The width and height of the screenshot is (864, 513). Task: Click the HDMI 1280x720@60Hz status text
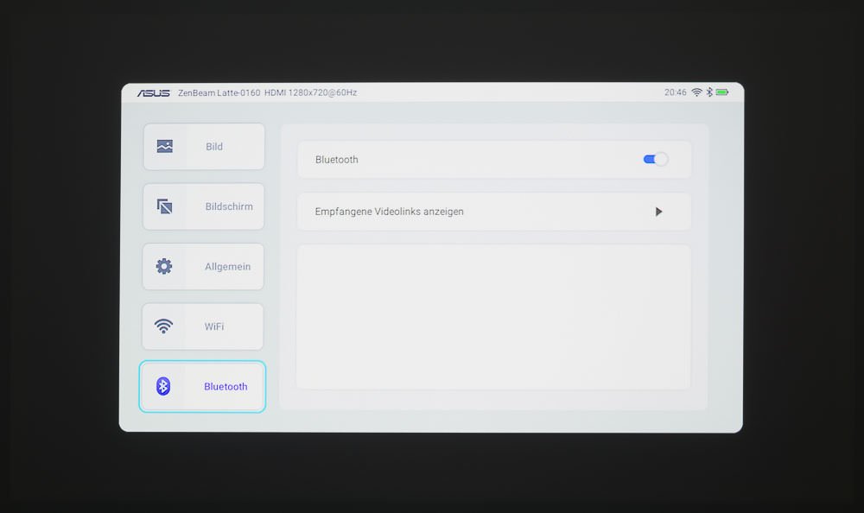point(310,92)
